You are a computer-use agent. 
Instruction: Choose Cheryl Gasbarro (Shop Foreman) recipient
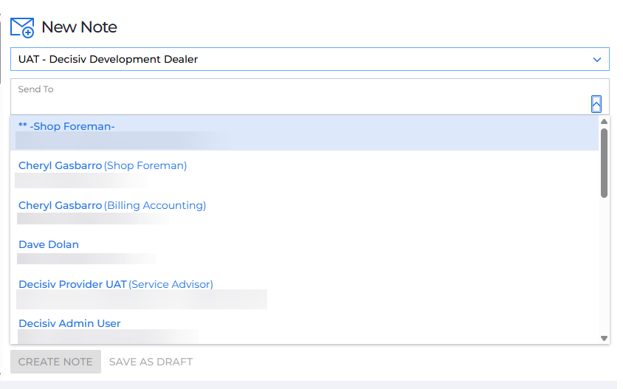(x=304, y=173)
